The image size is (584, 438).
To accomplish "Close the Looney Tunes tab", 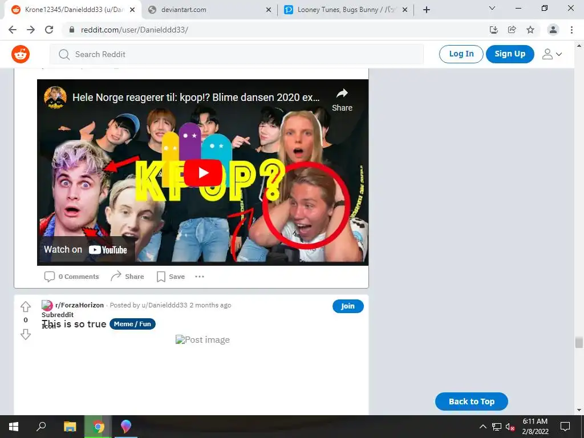I will click(x=405, y=10).
